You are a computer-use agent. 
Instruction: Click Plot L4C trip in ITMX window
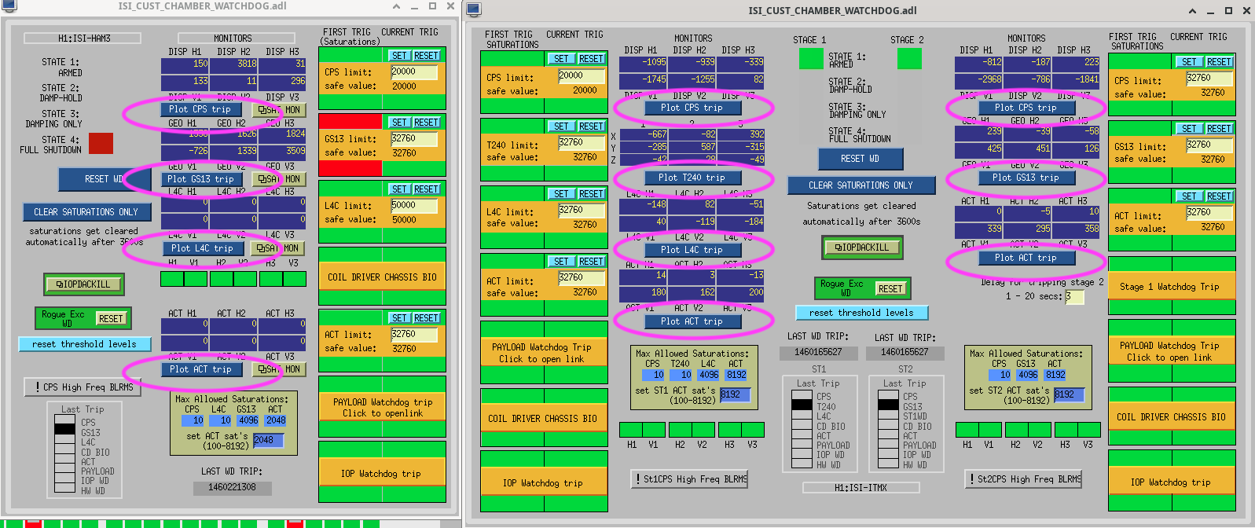692,250
